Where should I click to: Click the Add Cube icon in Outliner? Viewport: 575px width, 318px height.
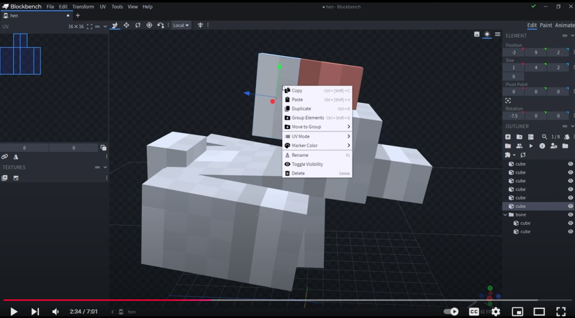508,137
